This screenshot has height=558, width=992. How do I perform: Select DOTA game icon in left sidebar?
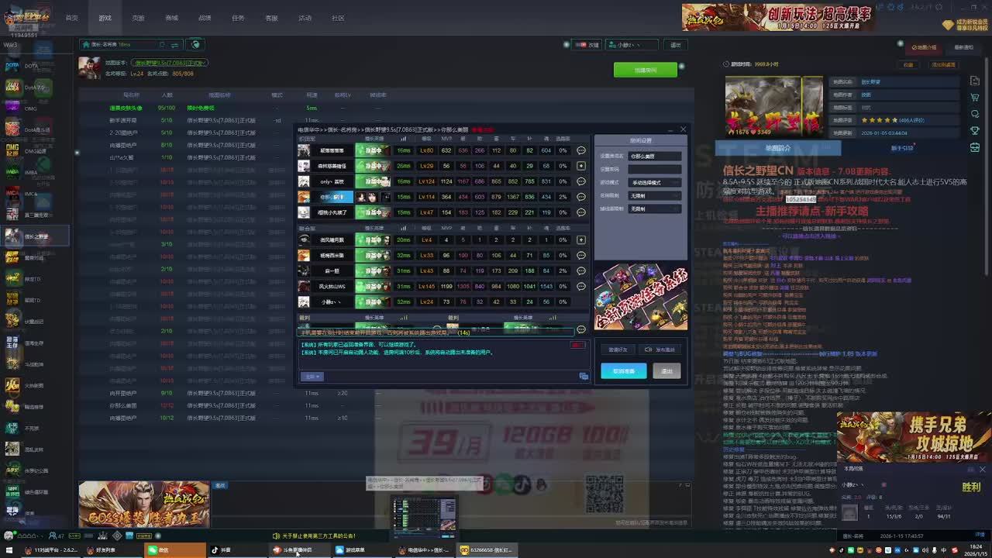click(x=12, y=66)
